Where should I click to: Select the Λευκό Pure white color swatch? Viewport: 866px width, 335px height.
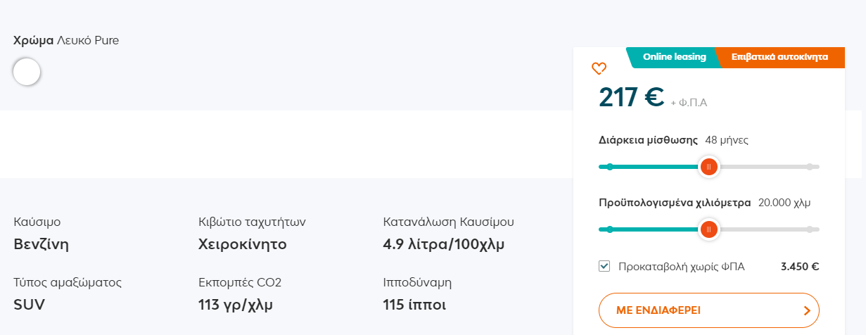[x=27, y=72]
